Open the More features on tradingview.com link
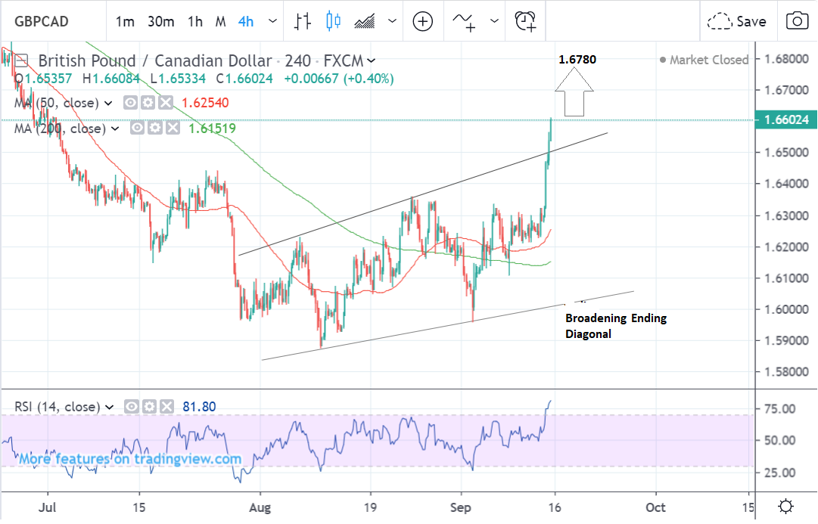The width and height of the screenshot is (818, 524). coord(130,459)
